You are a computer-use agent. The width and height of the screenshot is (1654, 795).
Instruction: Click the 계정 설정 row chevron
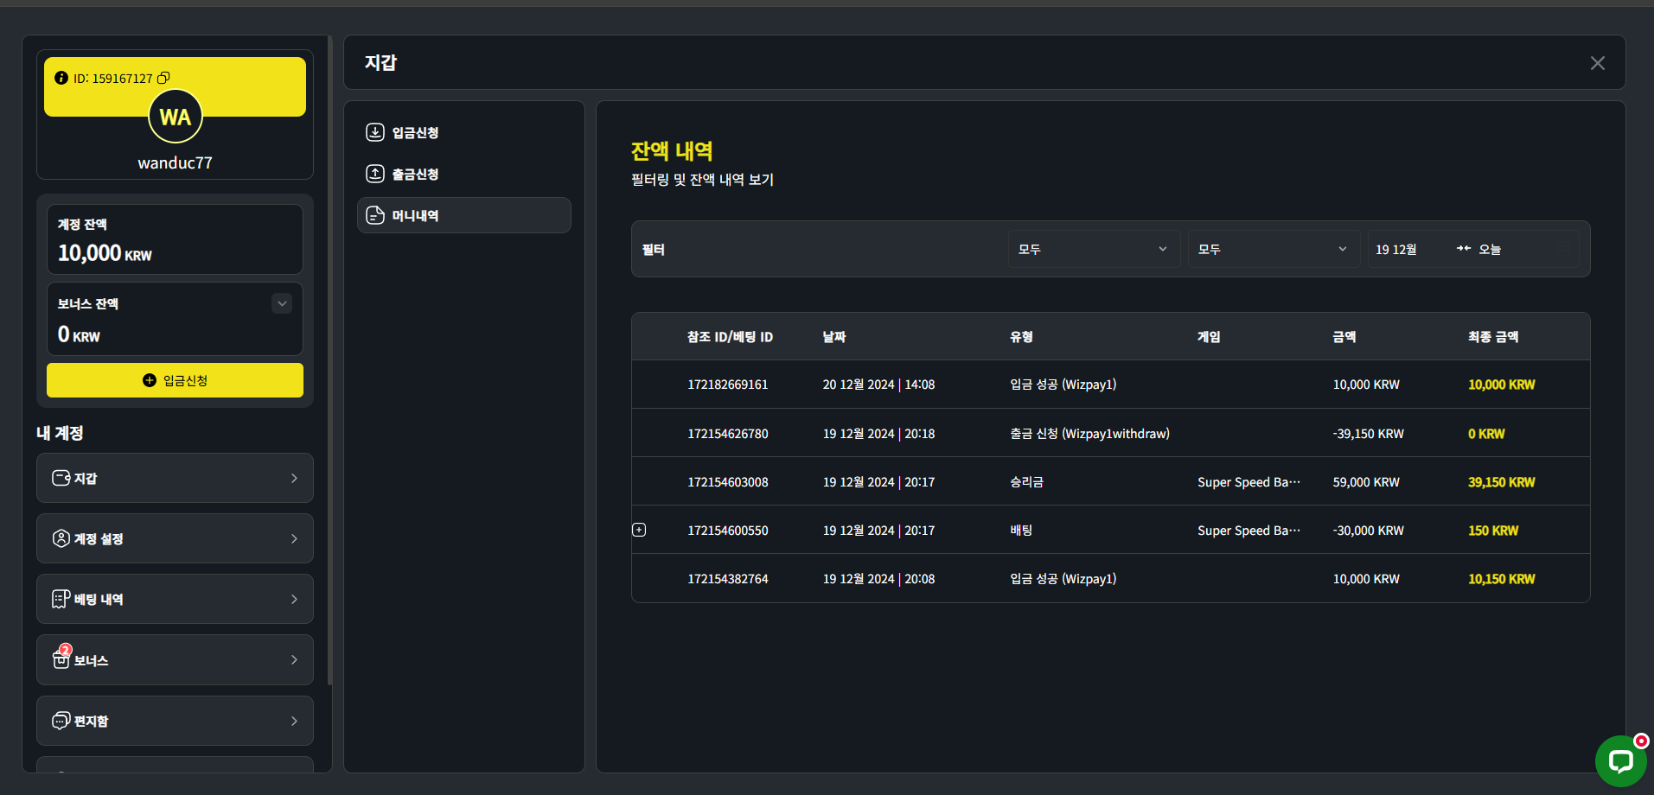[294, 538]
